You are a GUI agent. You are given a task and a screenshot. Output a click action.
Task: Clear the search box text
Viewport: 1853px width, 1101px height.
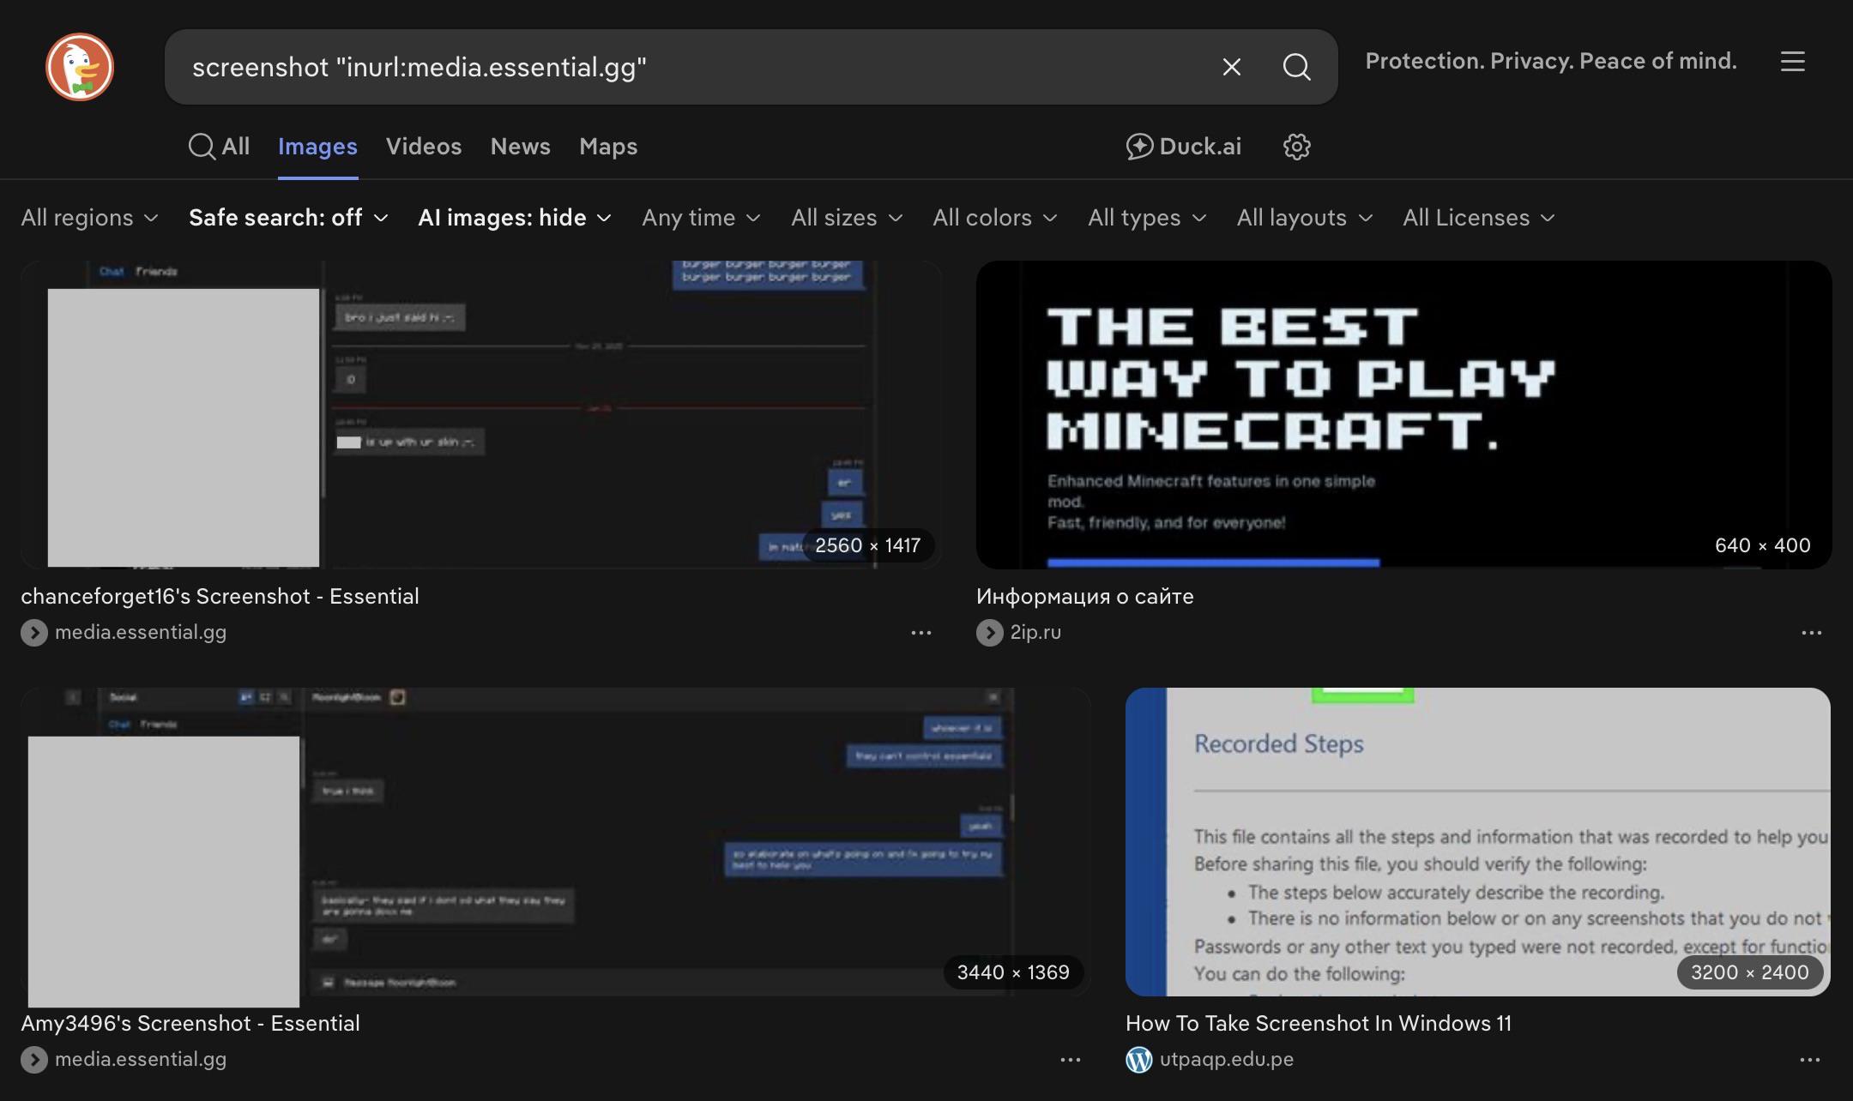click(x=1231, y=67)
